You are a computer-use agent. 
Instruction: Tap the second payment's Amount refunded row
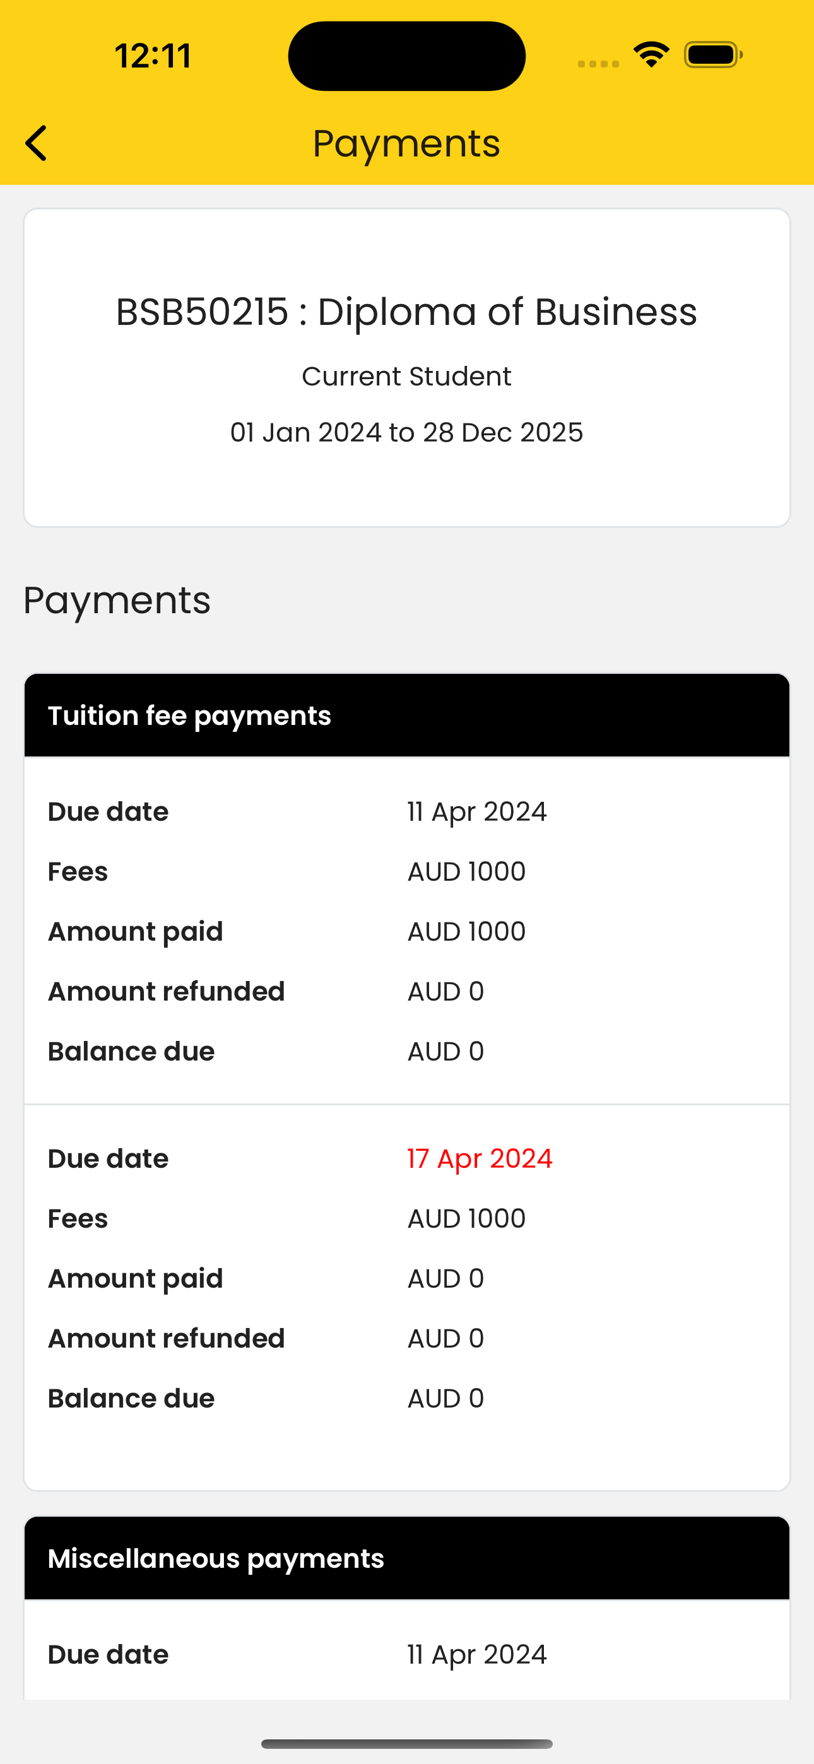(407, 1339)
